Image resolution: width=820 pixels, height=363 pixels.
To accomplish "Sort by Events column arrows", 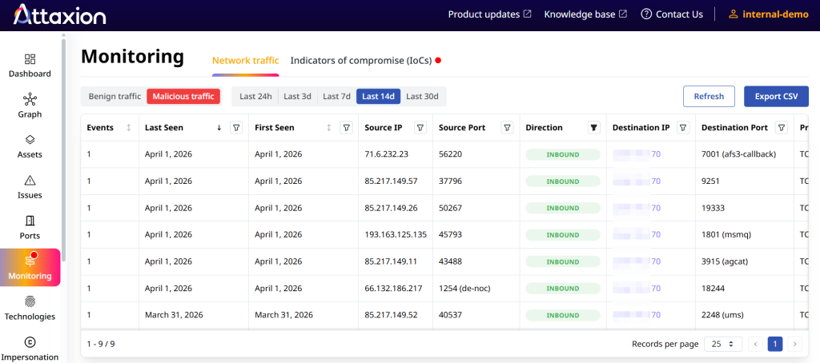I will coord(129,127).
